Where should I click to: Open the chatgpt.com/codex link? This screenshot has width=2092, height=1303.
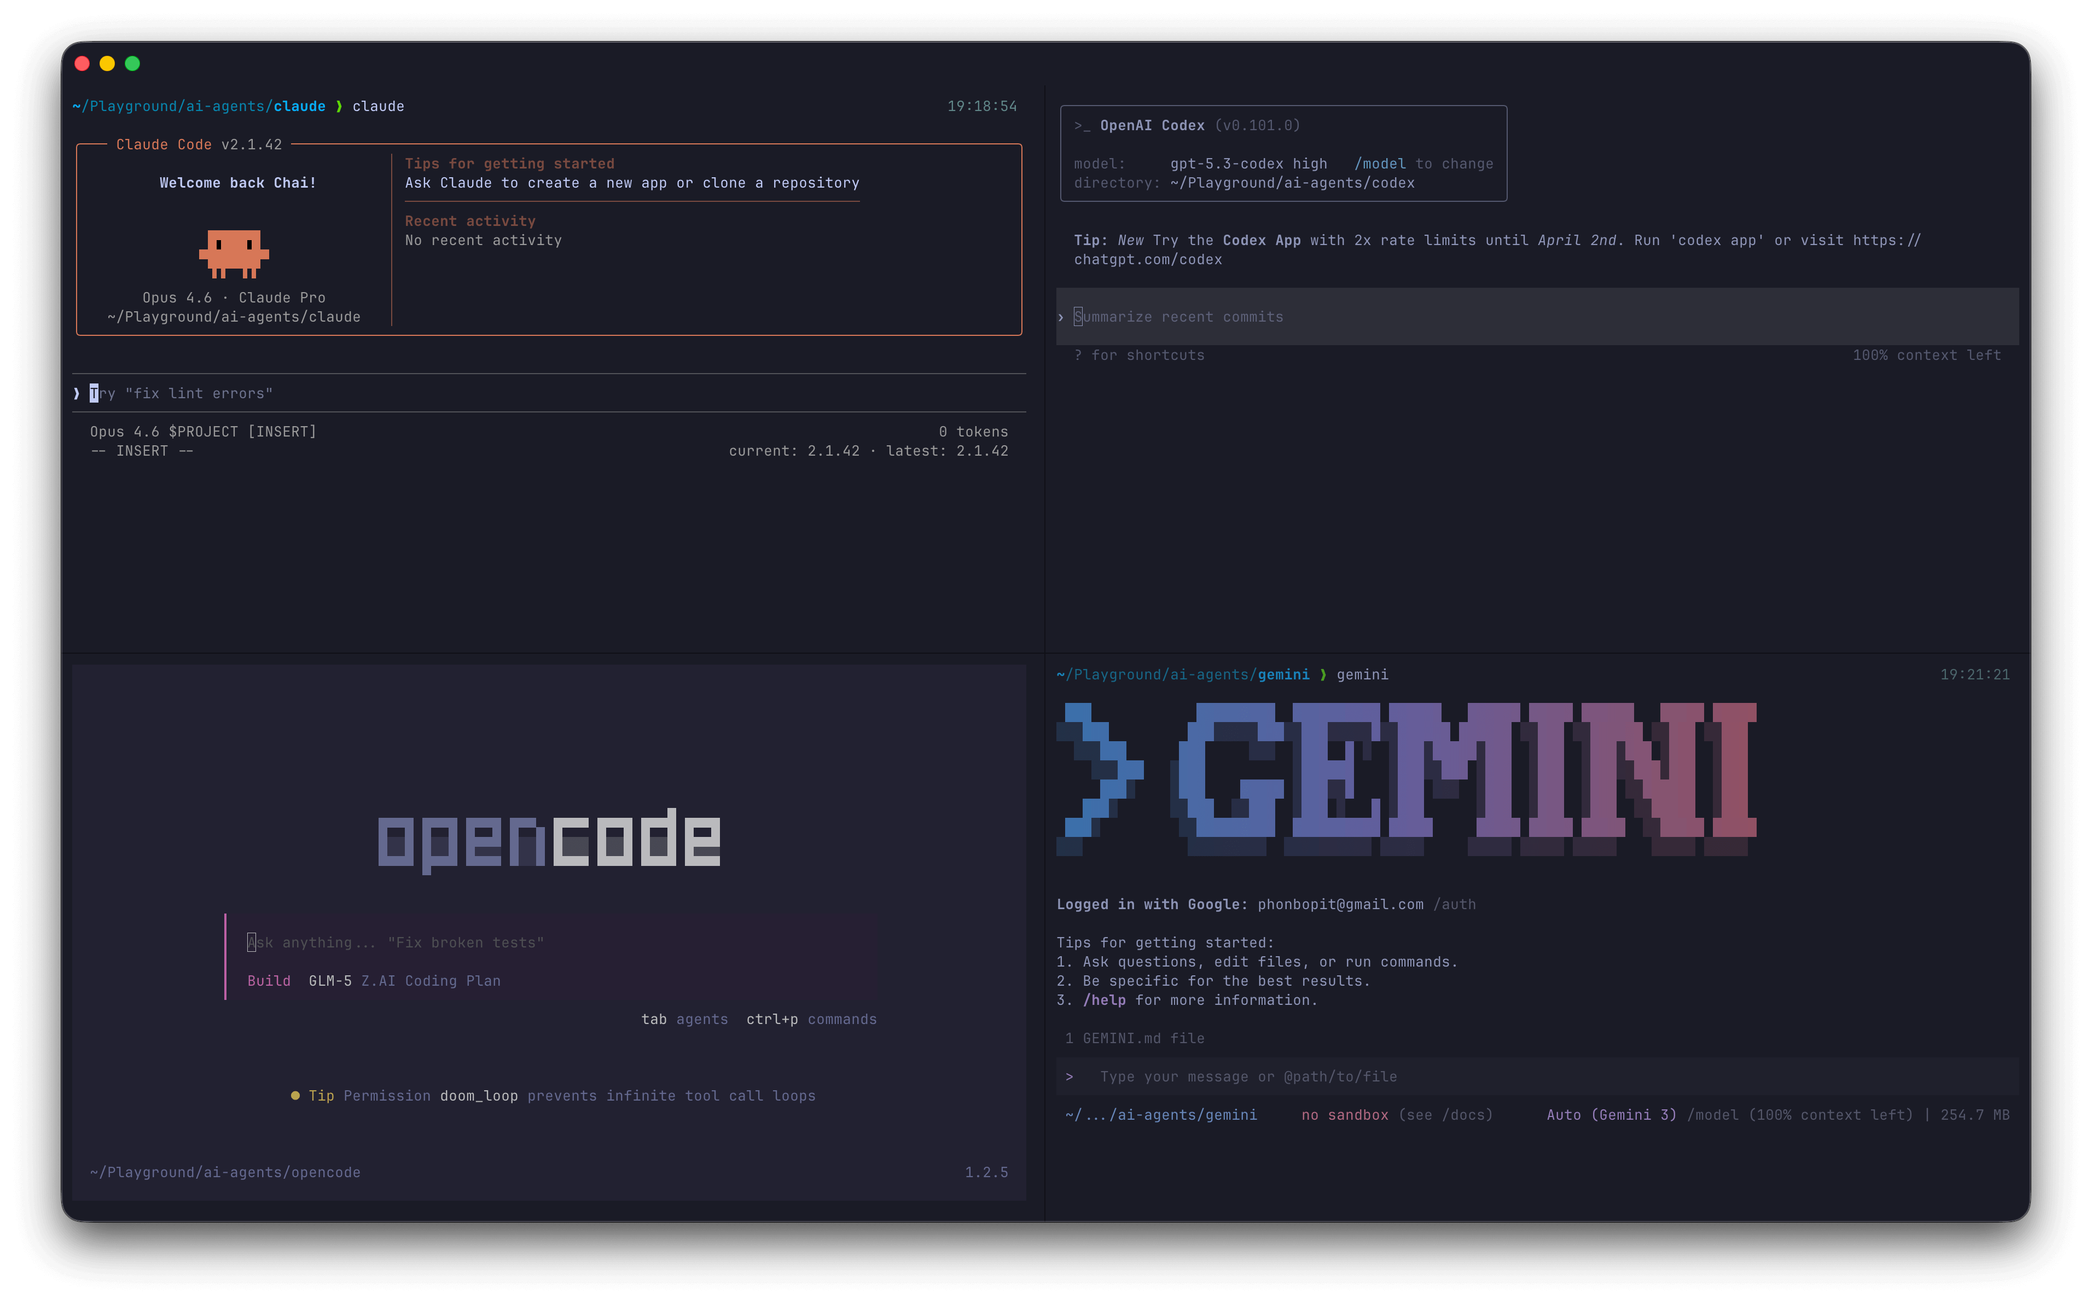tap(1148, 259)
